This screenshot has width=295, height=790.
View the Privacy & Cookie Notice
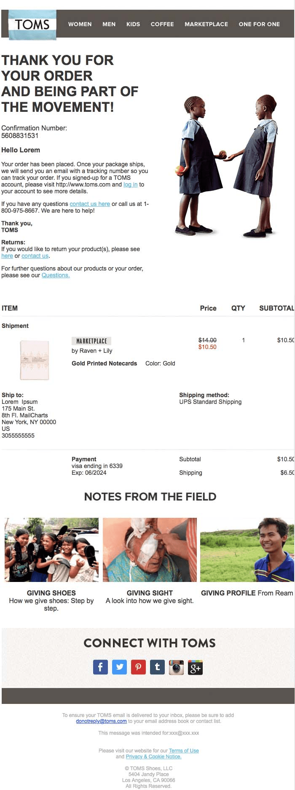point(153,757)
